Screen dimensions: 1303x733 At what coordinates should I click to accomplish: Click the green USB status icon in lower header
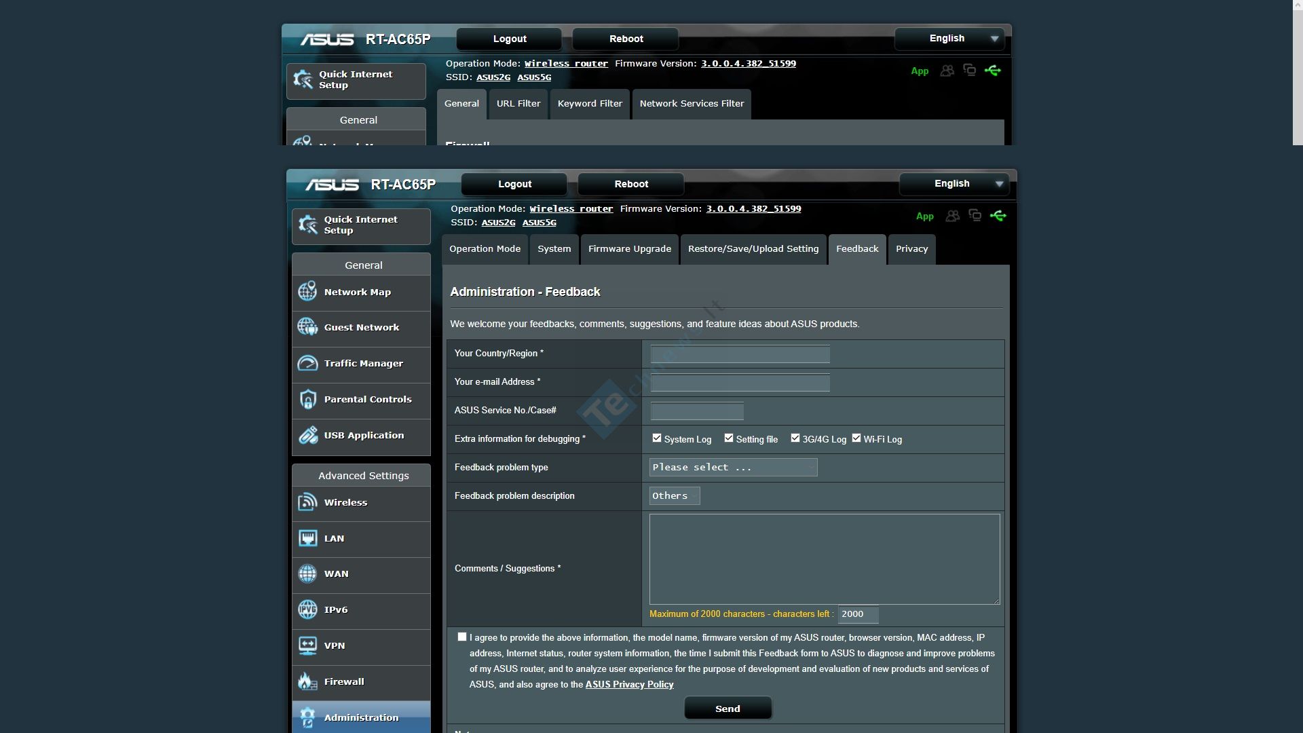998,216
